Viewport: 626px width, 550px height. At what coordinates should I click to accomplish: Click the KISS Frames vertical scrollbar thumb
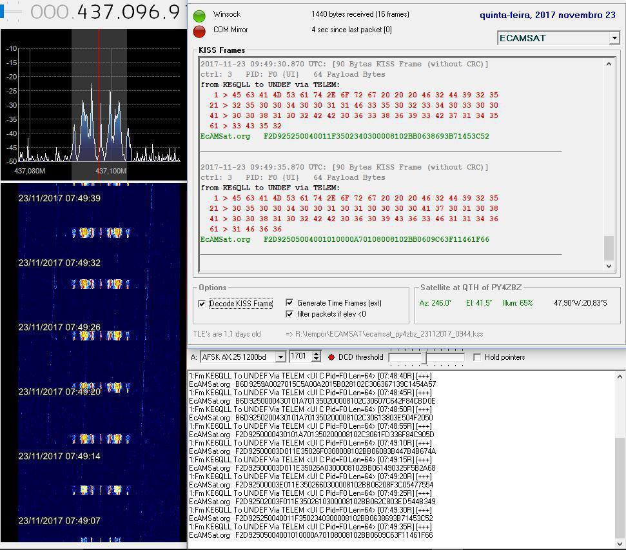609,248
